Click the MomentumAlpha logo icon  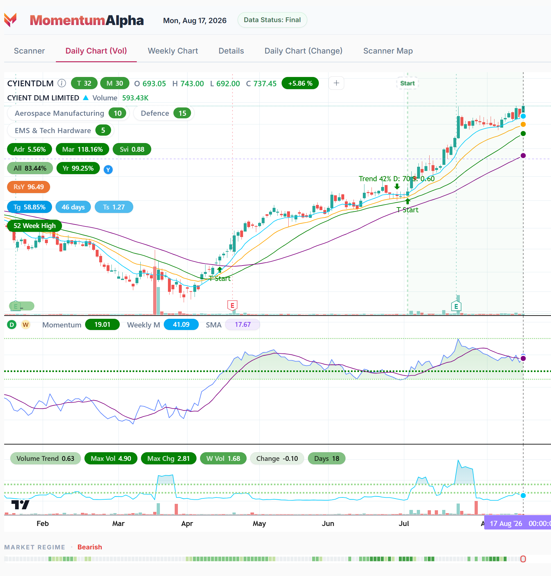(10, 20)
